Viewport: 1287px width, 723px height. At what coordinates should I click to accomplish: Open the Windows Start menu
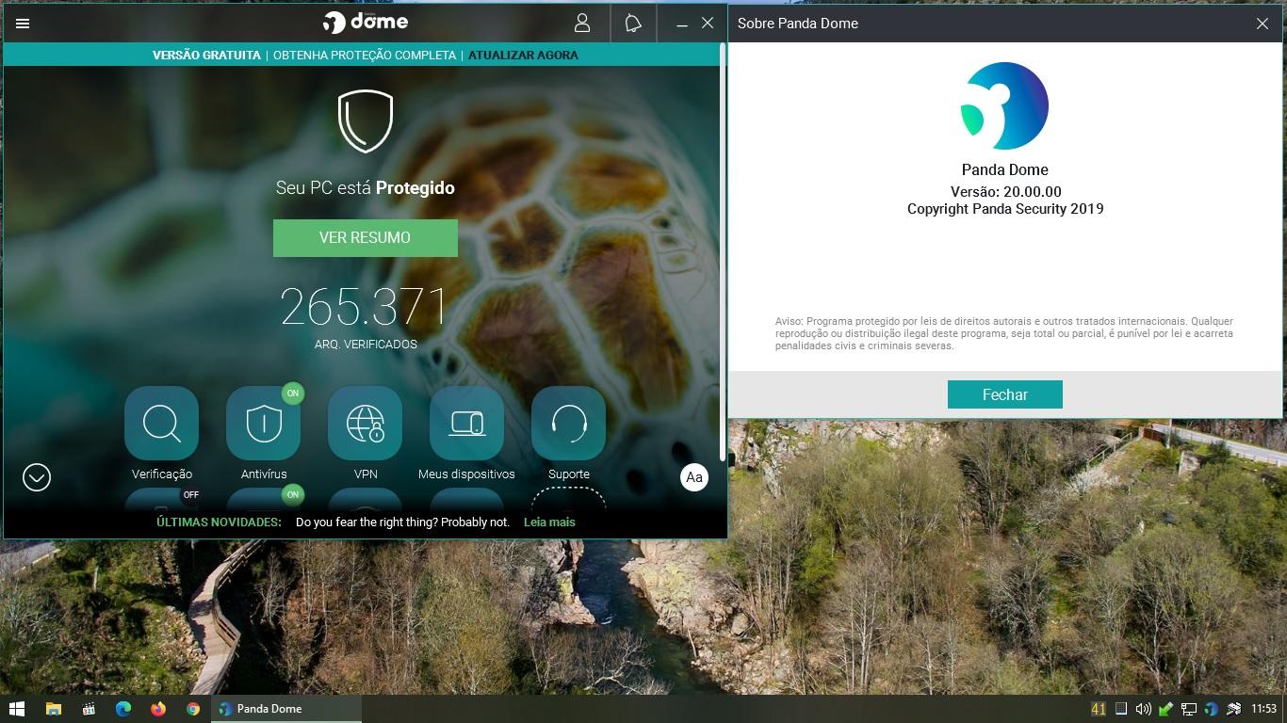17,709
